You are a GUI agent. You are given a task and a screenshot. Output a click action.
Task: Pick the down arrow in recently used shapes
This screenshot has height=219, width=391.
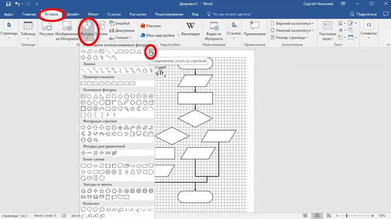[89, 58]
